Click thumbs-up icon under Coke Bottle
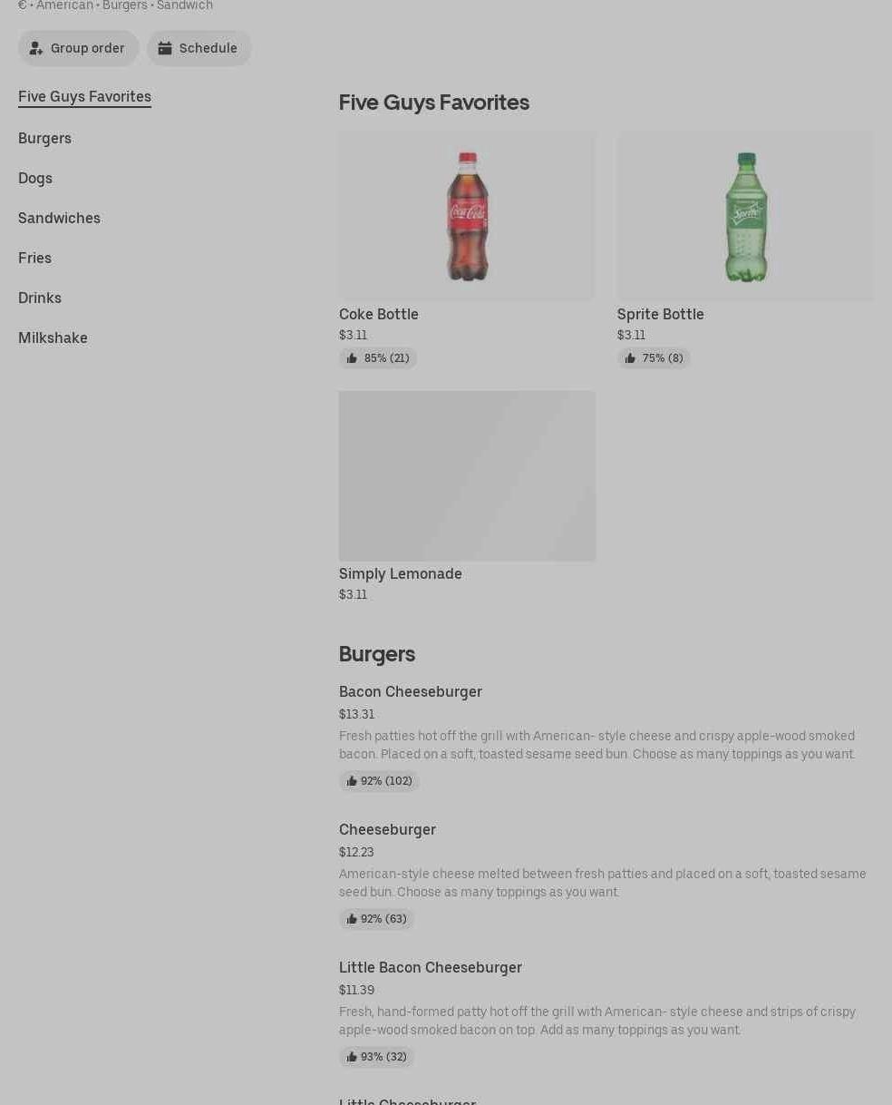This screenshot has width=892, height=1105. [352, 358]
